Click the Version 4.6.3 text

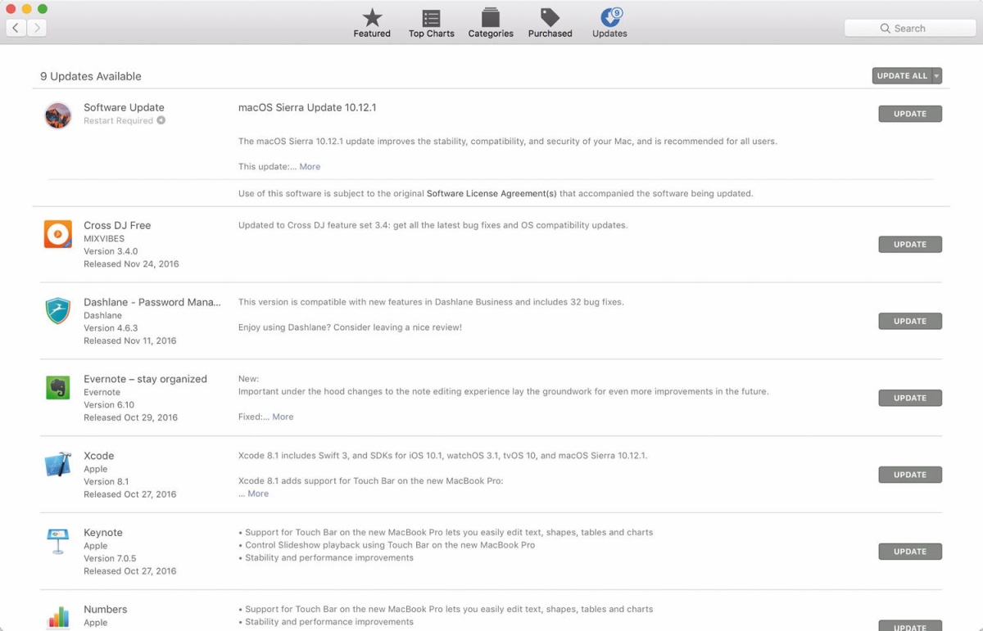(x=111, y=328)
